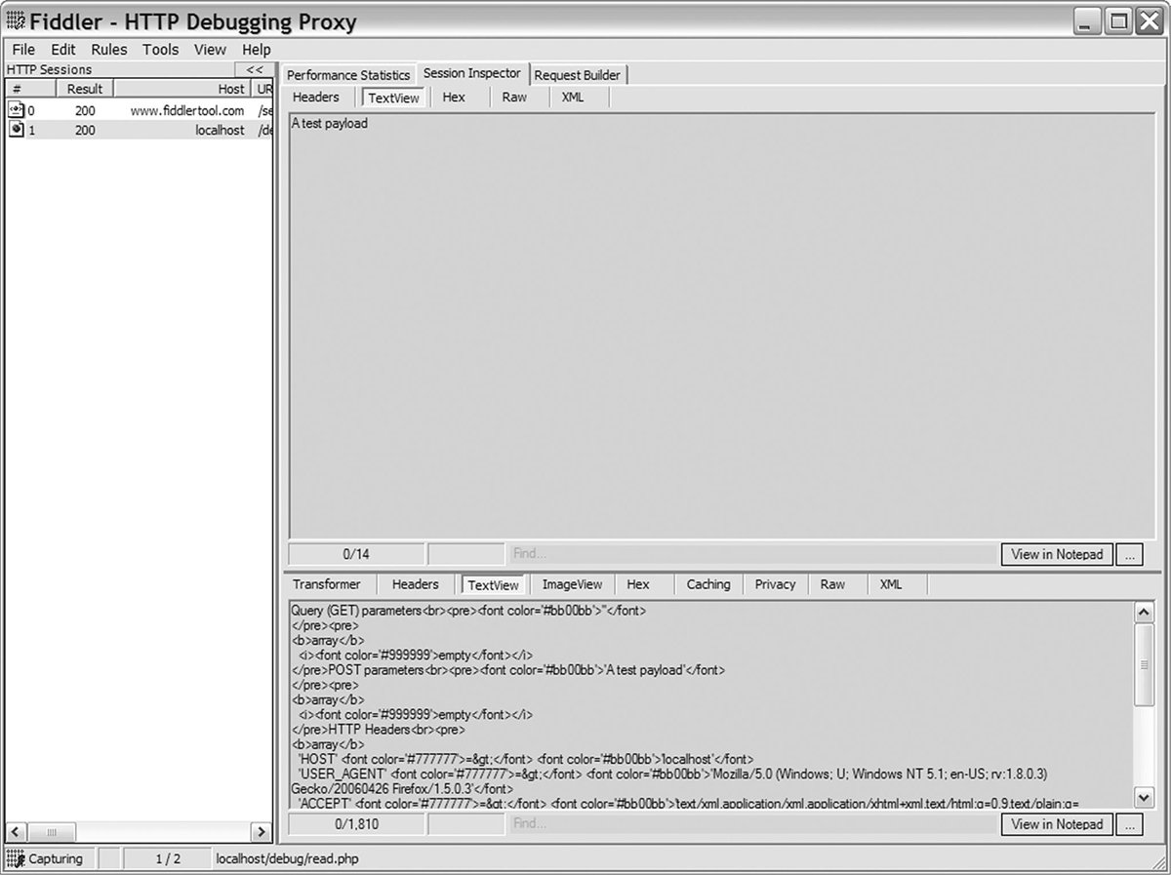Open the response Caching tab

coord(708,584)
